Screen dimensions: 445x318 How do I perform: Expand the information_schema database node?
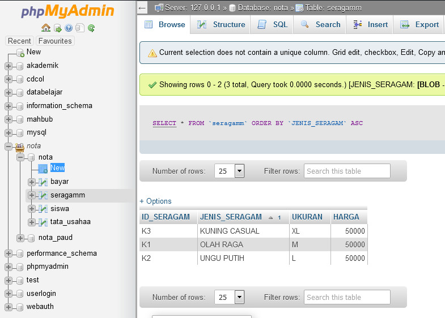pos(9,106)
